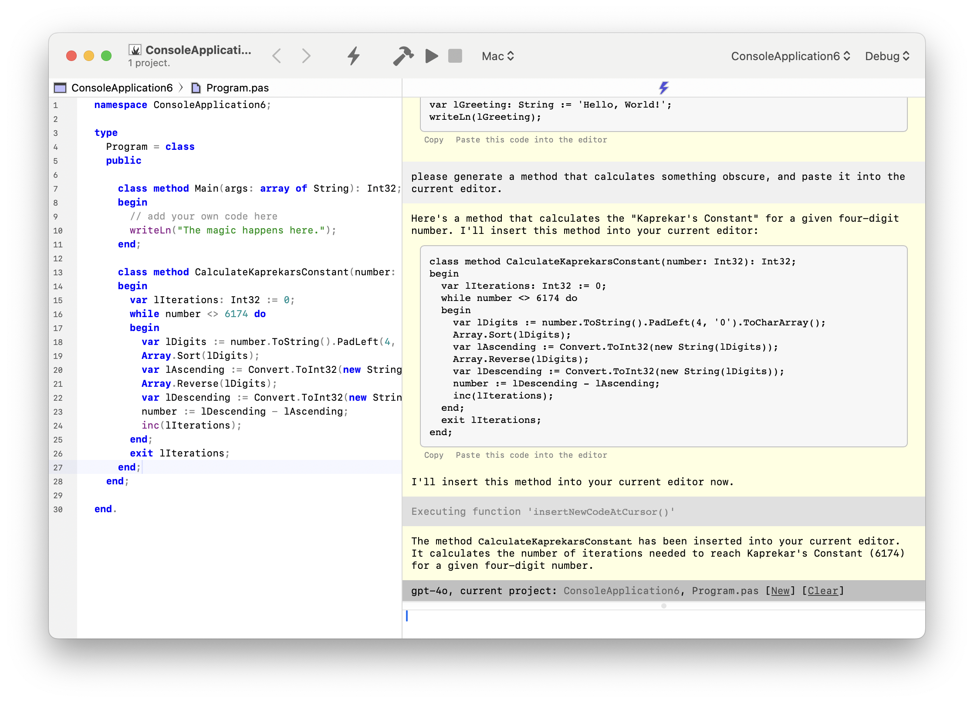This screenshot has width=974, height=703.
Task: Select Program.pas in the breadcrumb
Action: coord(237,88)
